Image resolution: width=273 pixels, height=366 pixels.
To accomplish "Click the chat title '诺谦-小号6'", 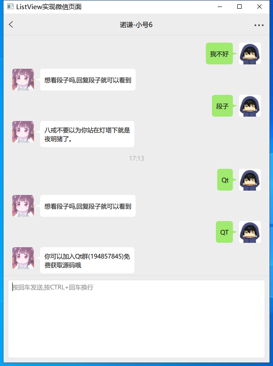I will (x=136, y=25).
